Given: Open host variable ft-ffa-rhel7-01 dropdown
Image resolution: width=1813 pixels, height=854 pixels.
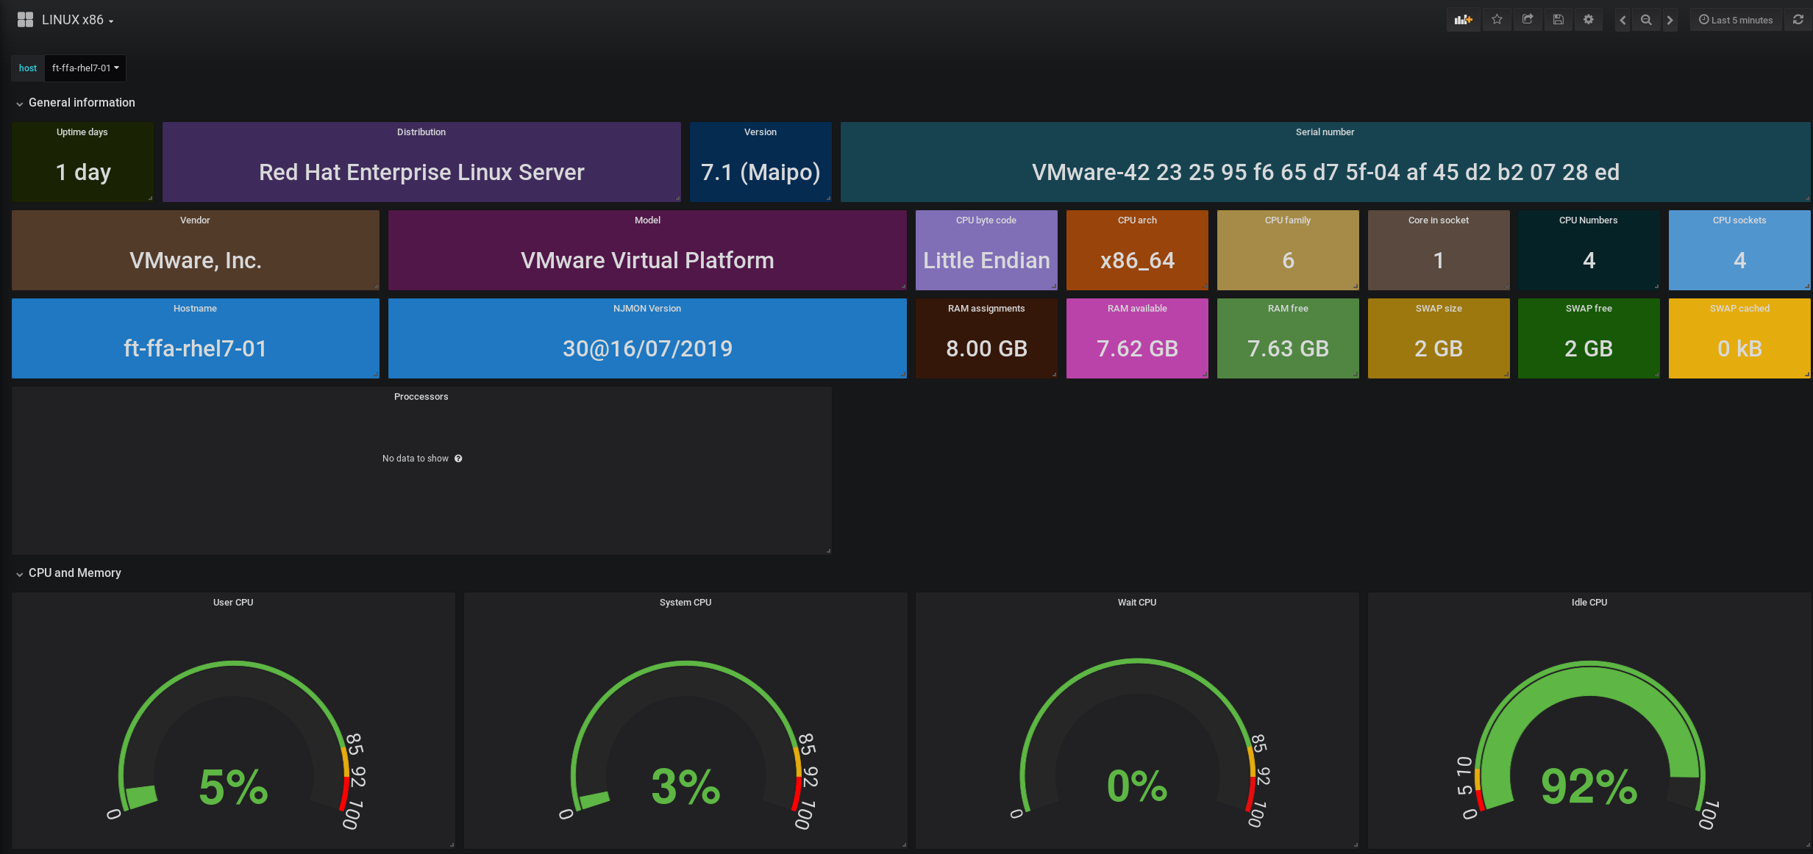Looking at the screenshot, I should [85, 68].
